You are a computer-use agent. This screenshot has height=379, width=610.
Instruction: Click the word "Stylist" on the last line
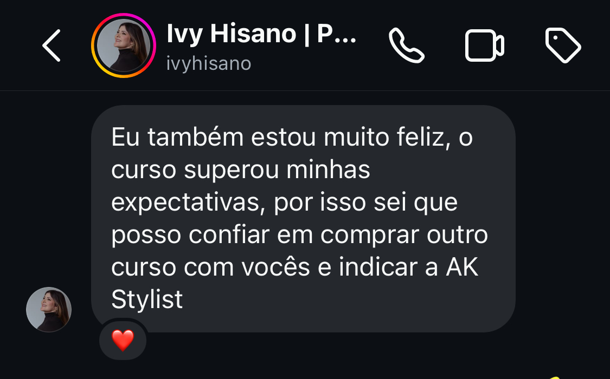tap(147, 299)
